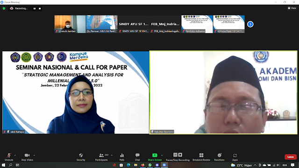Screen dimensions: 299x168
Task: Open Windows taskbar search
Action: coord(10,165)
